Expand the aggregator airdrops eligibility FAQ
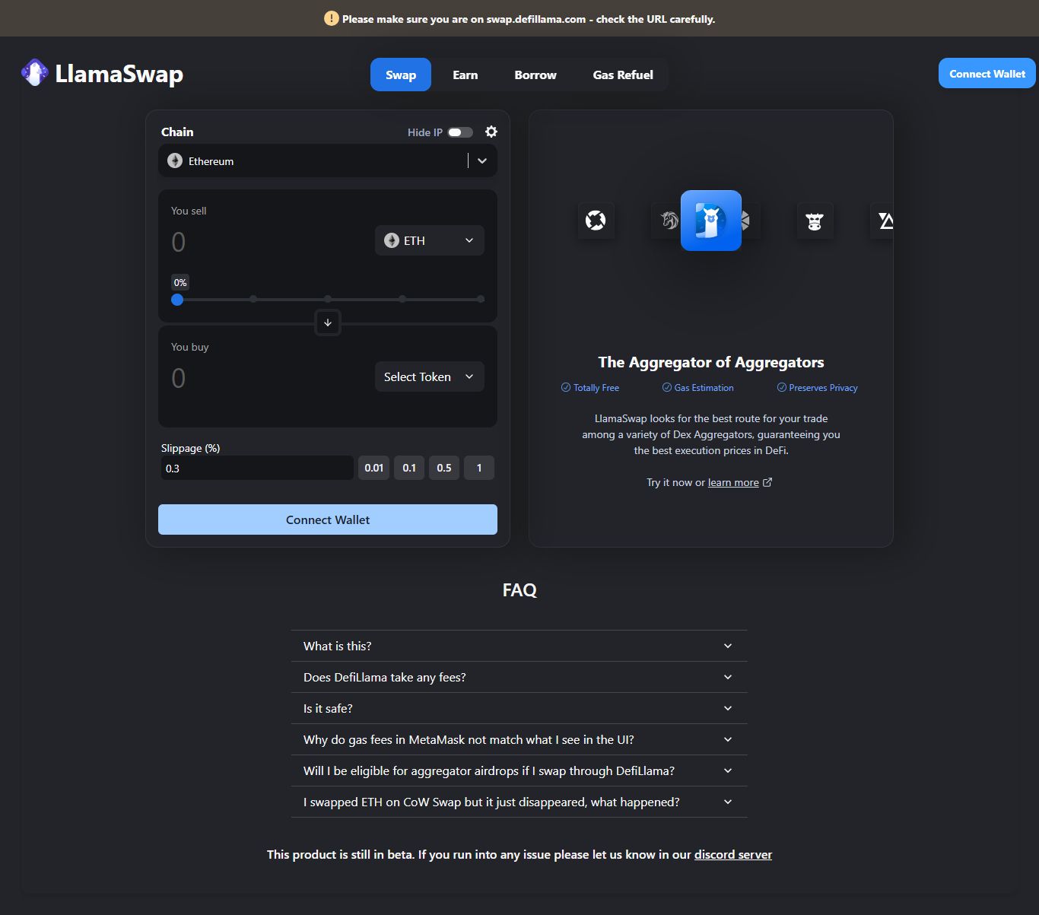The image size is (1039, 915). point(519,770)
